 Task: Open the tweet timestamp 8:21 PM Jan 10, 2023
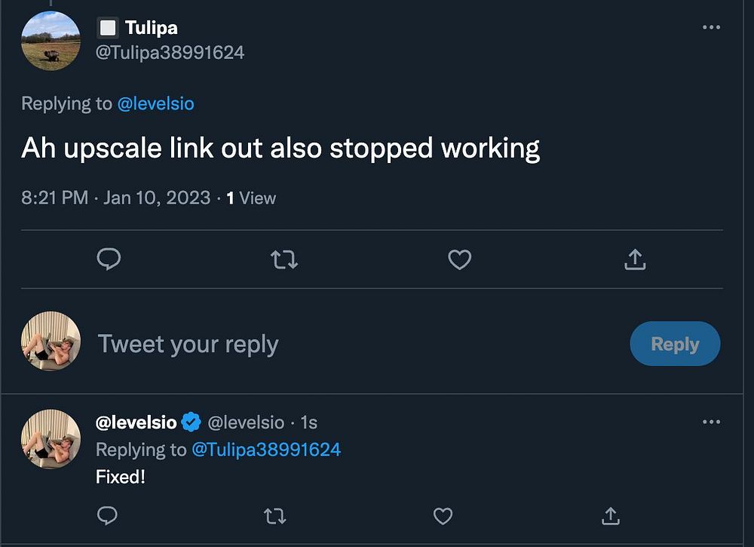click(115, 198)
